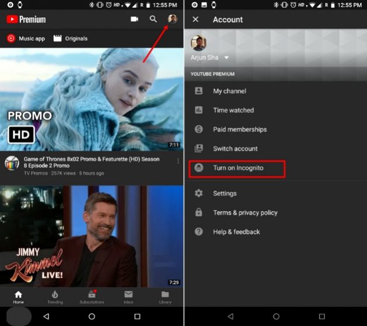Viewport: 367px width, 326px height.
Task: Tap Android home button on left phone
Action: pyautogui.click(x=92, y=317)
